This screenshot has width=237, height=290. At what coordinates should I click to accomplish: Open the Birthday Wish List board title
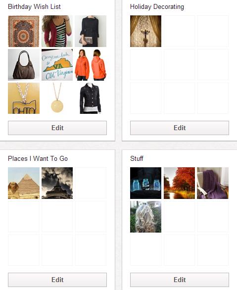(x=34, y=6)
